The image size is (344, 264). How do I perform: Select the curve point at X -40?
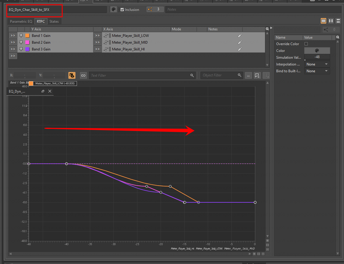click(67, 164)
